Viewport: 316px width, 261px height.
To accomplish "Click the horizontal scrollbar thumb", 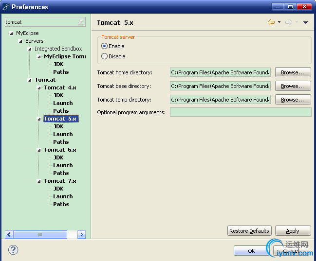I will click(x=40, y=234).
